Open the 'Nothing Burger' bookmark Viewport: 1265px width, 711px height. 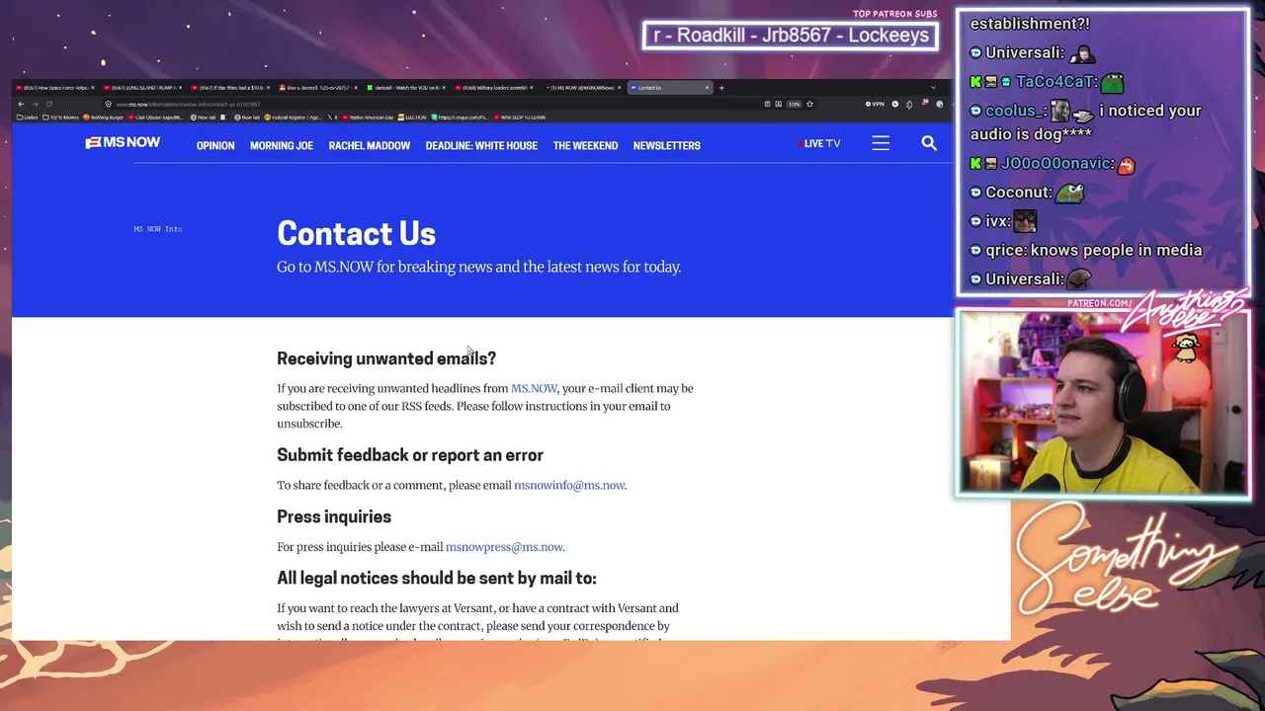[104, 118]
